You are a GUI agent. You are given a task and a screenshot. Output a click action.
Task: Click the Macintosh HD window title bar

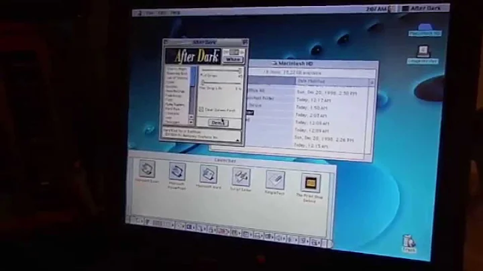(313, 64)
